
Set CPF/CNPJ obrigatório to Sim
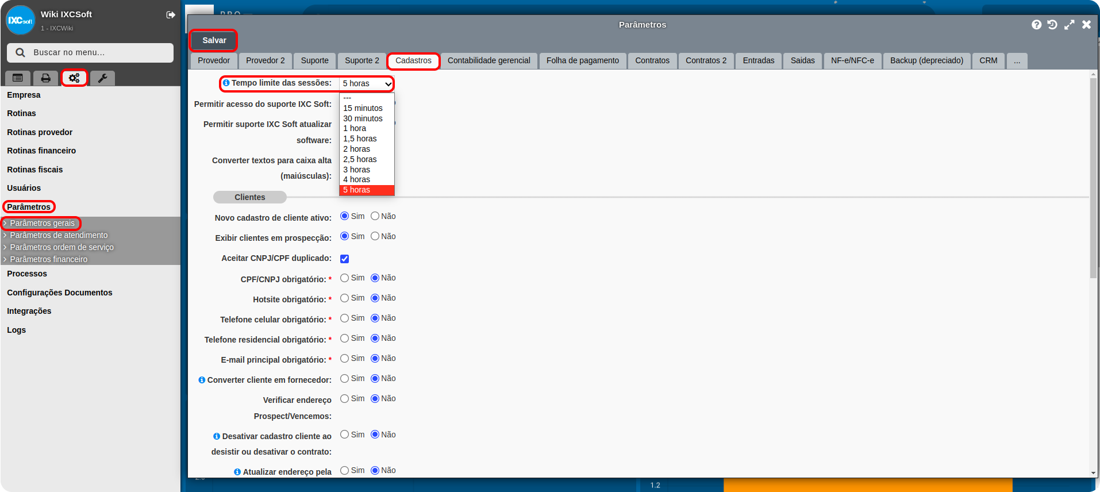344,278
